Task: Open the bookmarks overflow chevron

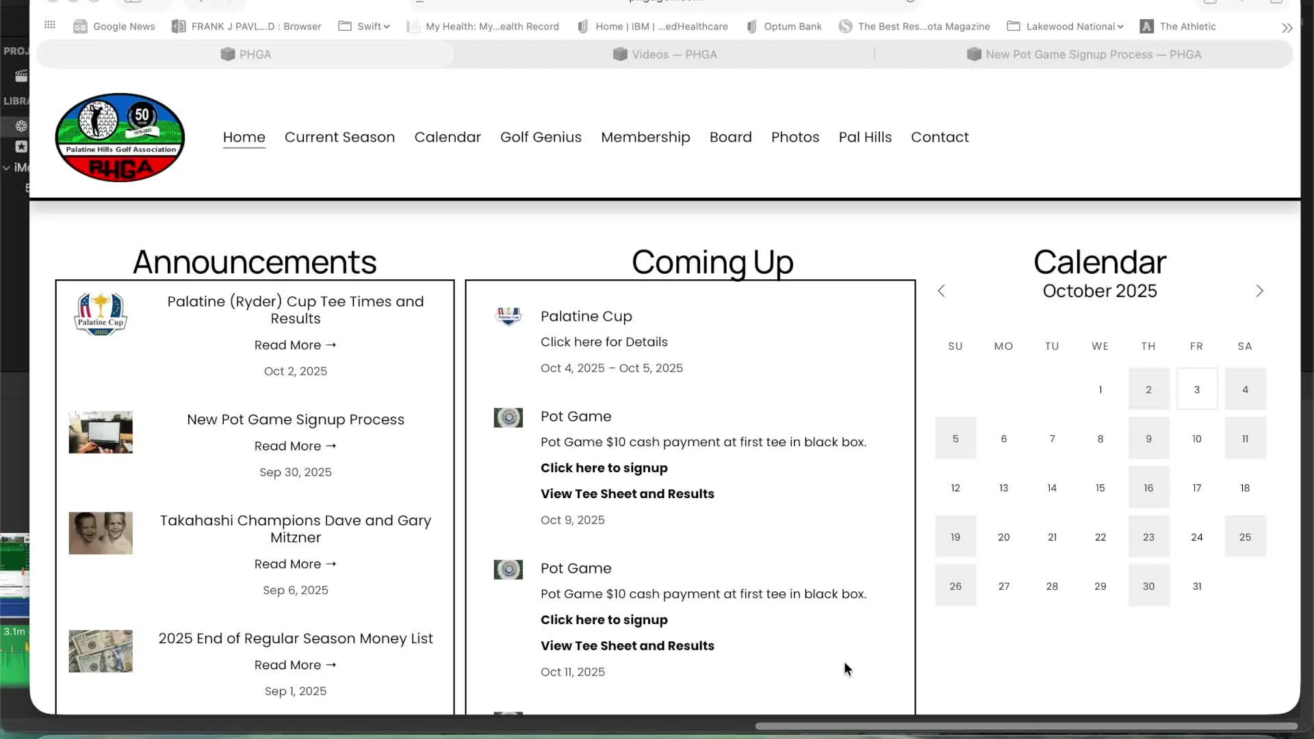Action: click(x=1287, y=28)
